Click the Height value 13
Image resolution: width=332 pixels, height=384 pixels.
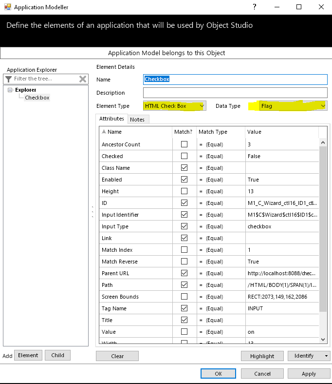251,191
